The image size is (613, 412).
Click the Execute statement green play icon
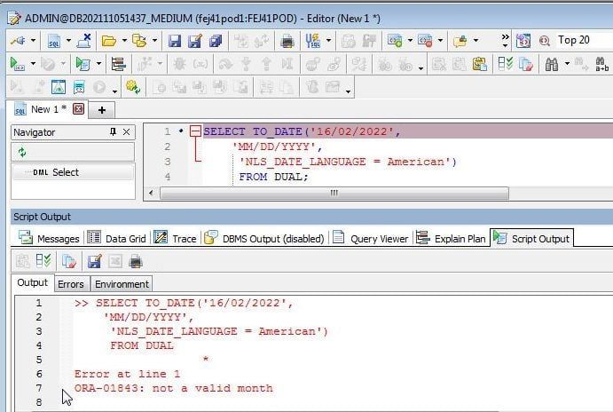point(17,64)
